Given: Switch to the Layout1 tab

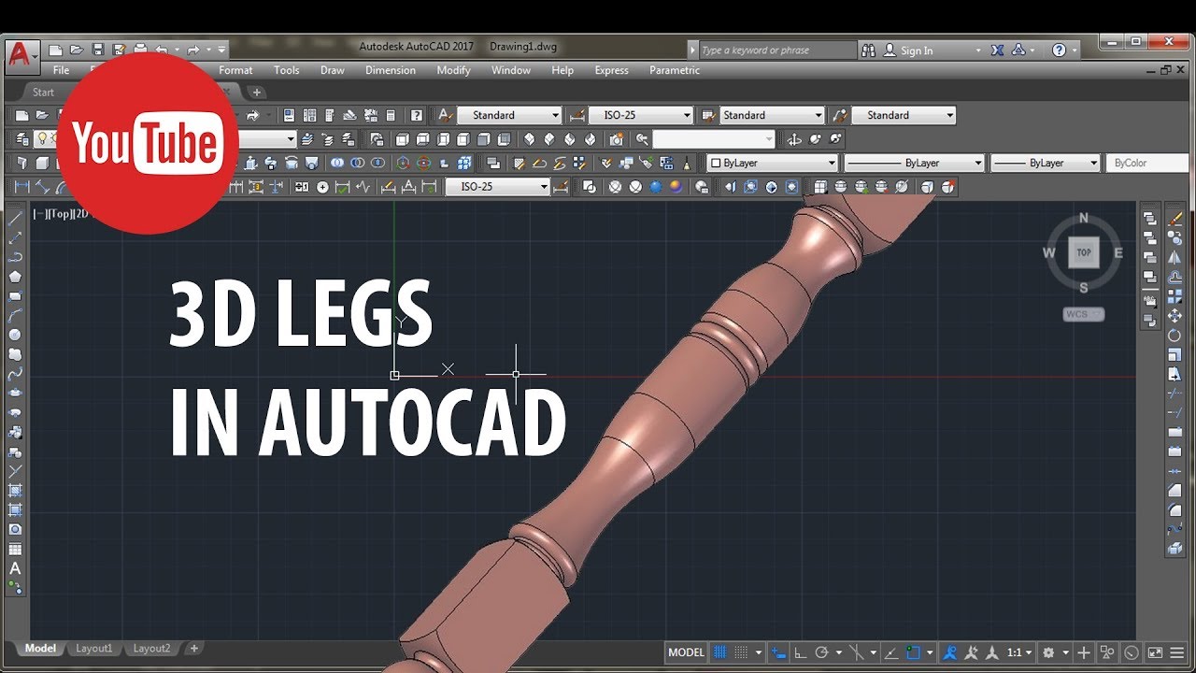Looking at the screenshot, I should 93,648.
